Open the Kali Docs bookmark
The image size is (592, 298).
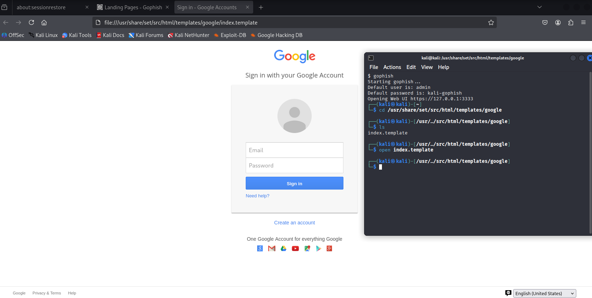[110, 35]
